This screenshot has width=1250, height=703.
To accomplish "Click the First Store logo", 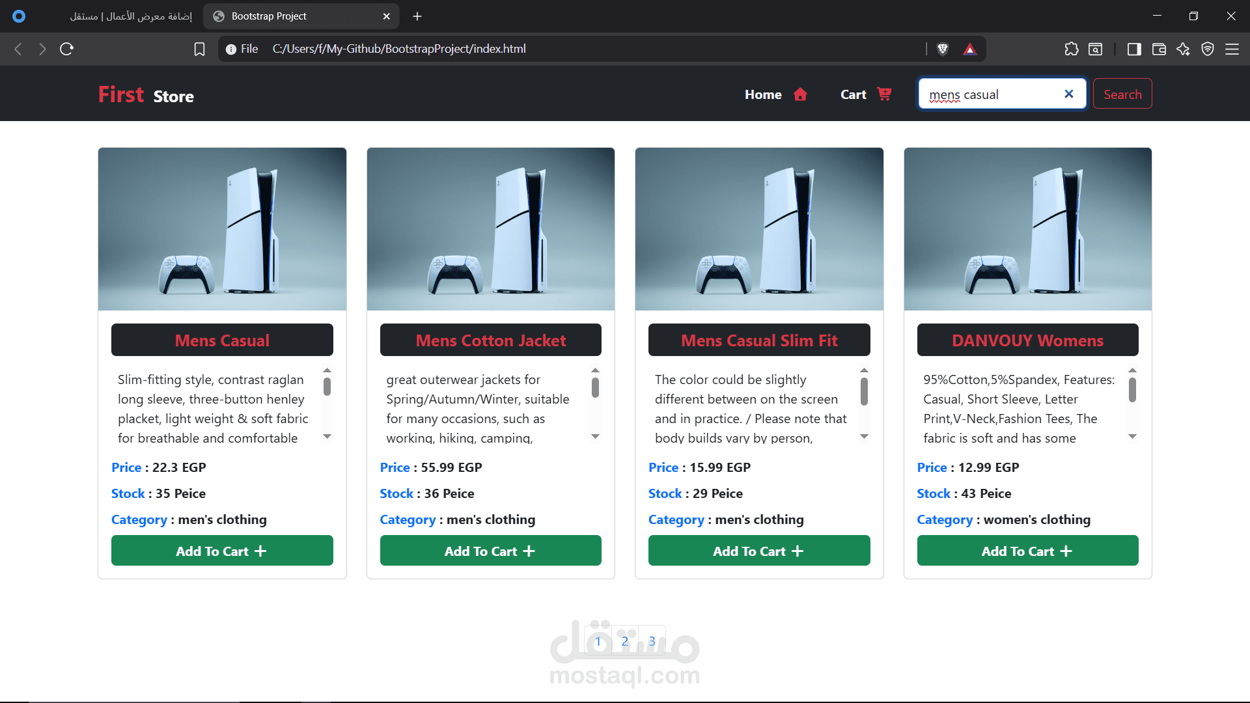I will coord(146,95).
